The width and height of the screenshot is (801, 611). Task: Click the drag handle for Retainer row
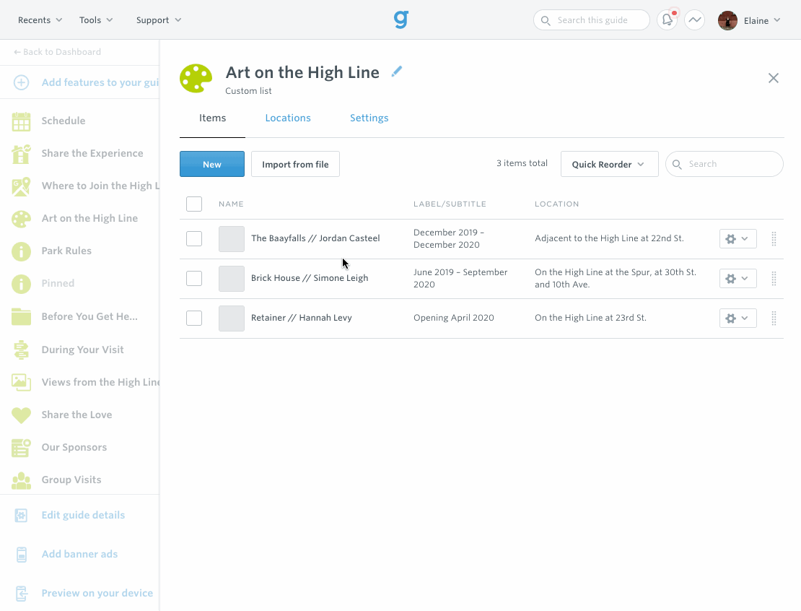[x=774, y=318]
